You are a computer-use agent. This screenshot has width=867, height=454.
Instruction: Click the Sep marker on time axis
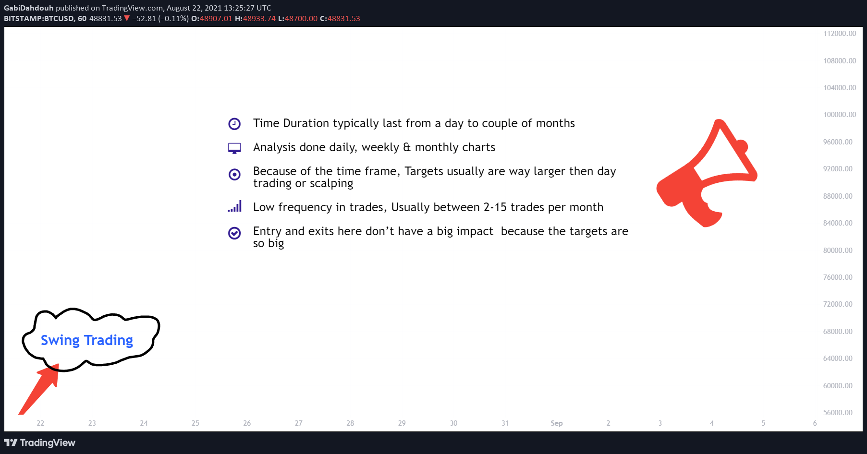click(x=557, y=423)
